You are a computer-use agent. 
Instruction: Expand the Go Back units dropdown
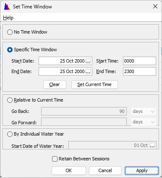coord(144,111)
